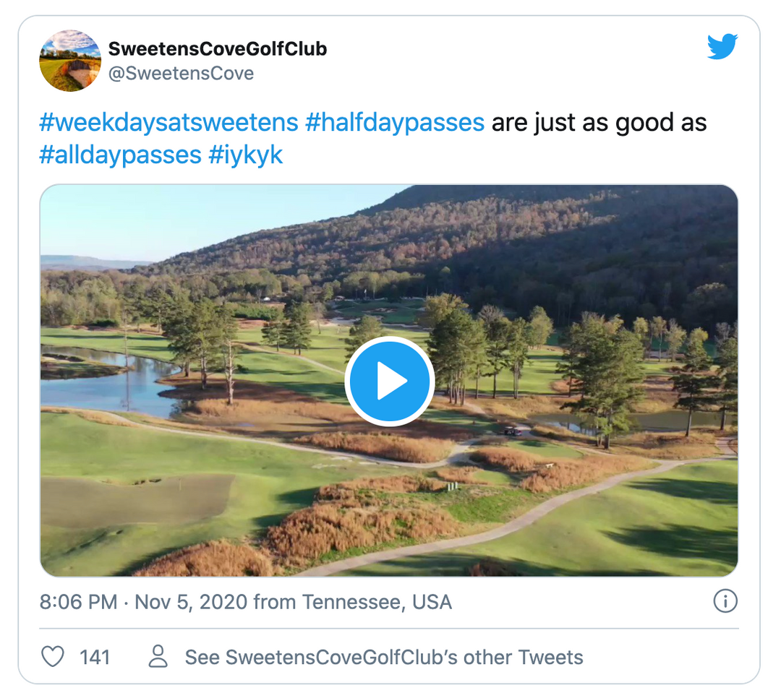Open the #halfdaypasses hashtag
Image resolution: width=781 pixels, height=698 pixels.
click(395, 122)
